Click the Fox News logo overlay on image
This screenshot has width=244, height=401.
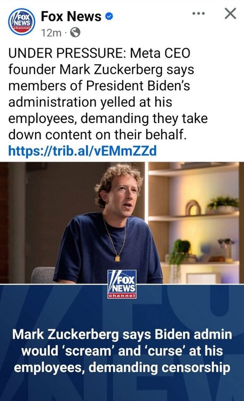[x=122, y=284]
